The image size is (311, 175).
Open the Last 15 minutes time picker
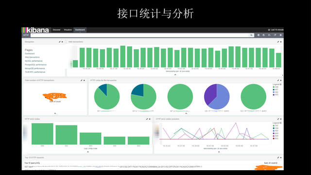pos(276,30)
